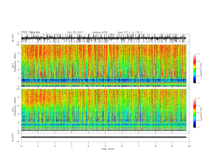The image size is (213, 164).
Task: Click time axis tick label "8"
Action: pyautogui.click(x=155, y=146)
